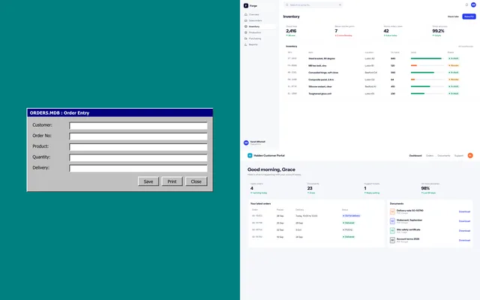This screenshot has width=480, height=300.
Task: Open Purchasing via its sidebar icon
Action: [x=246, y=38]
